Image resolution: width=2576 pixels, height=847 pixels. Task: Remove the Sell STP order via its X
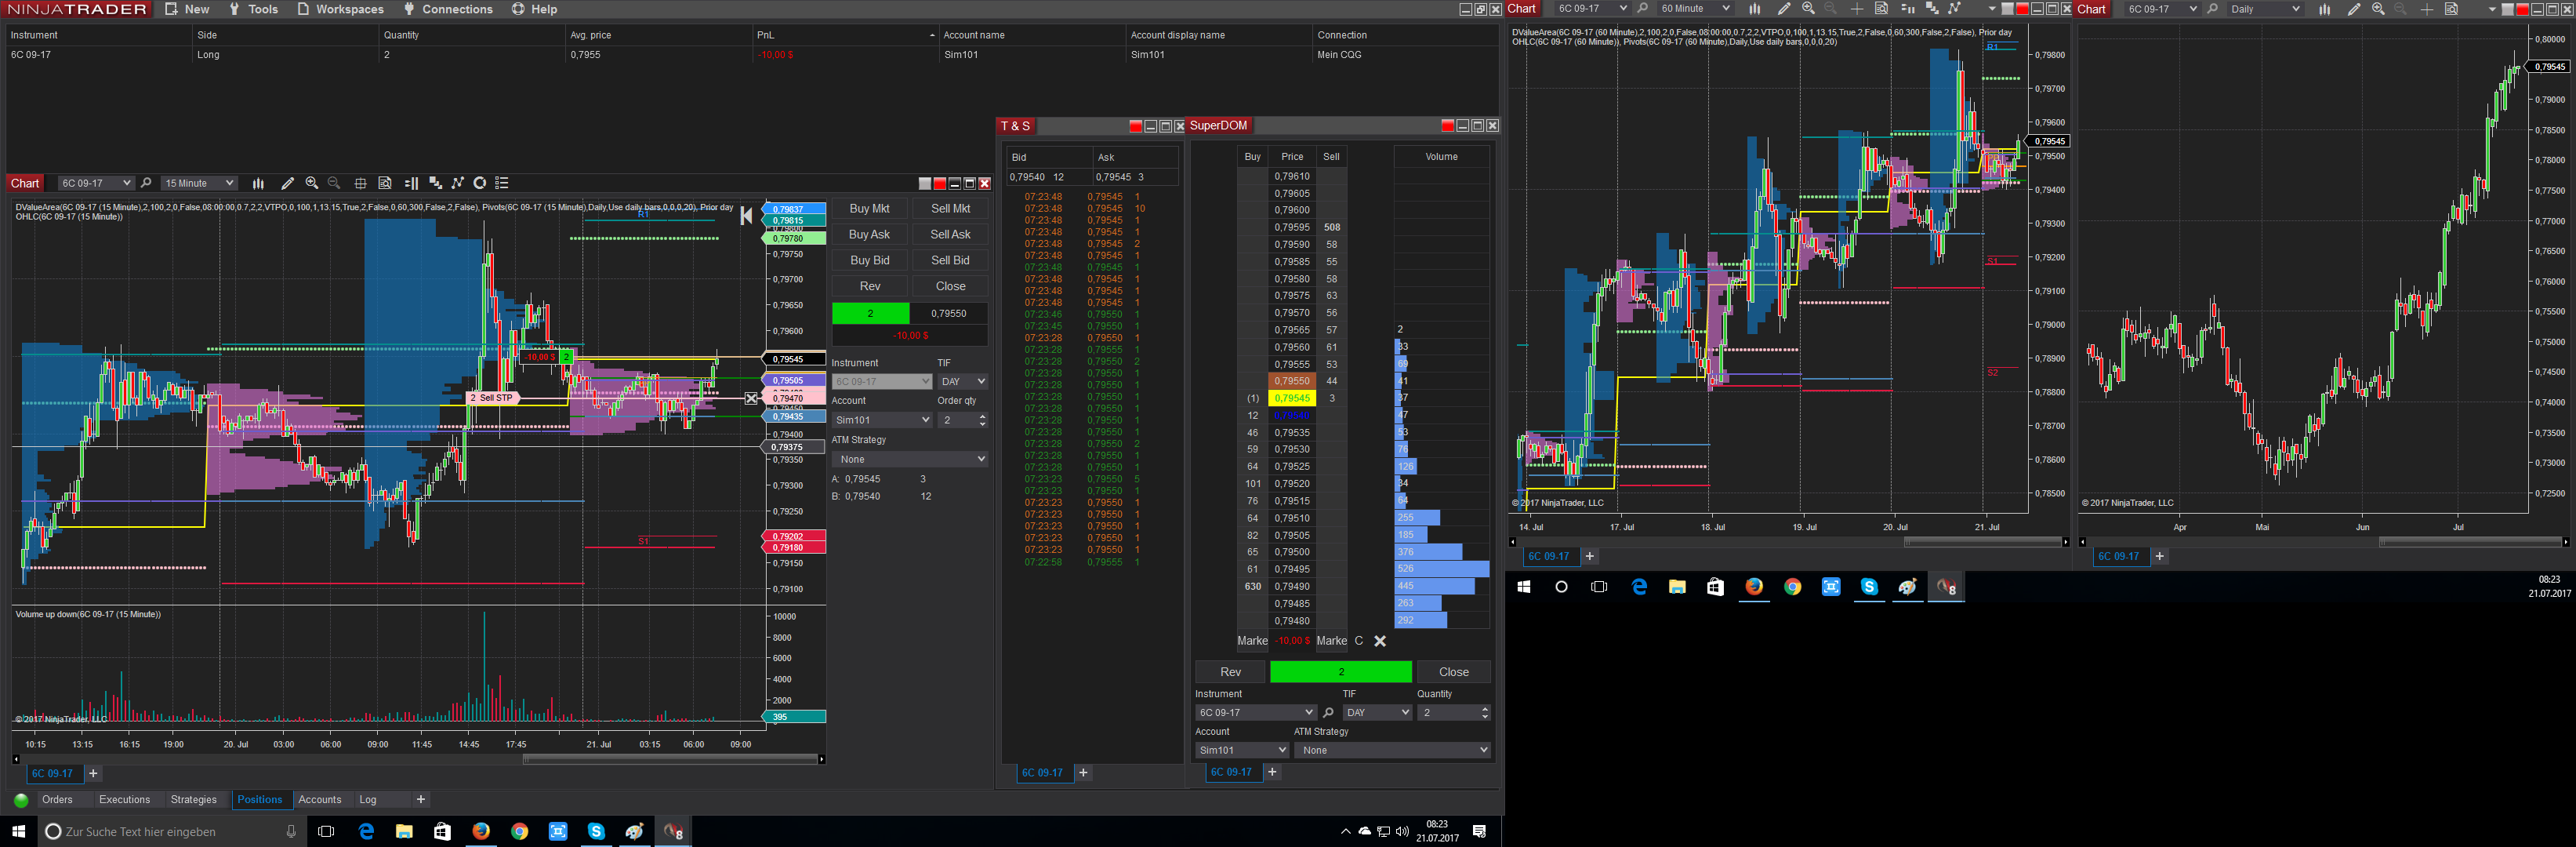[x=751, y=398]
